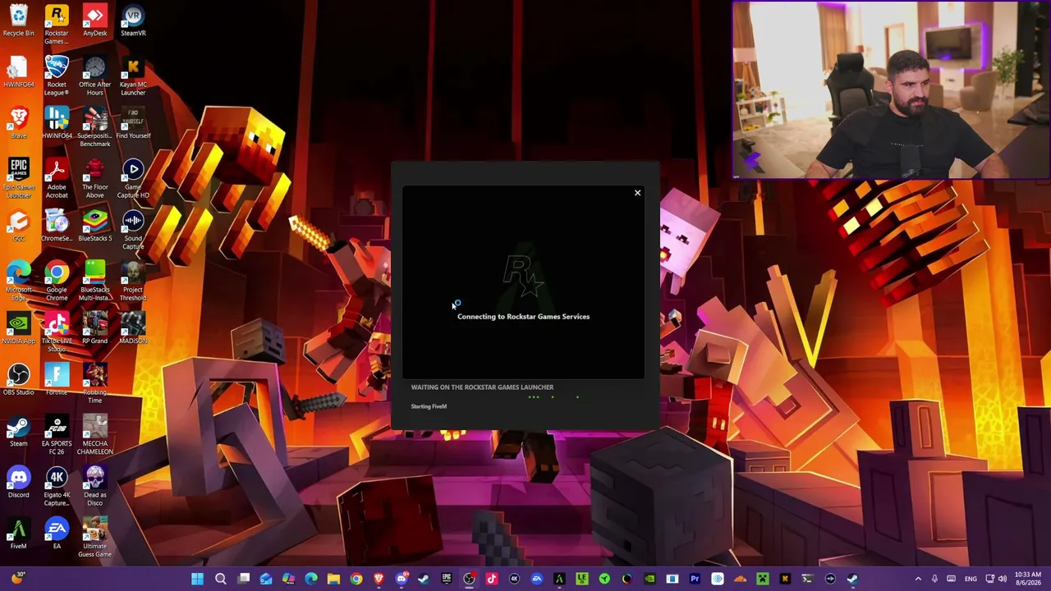
Task: Open the Office After Hours shortcut
Action: 94,76
